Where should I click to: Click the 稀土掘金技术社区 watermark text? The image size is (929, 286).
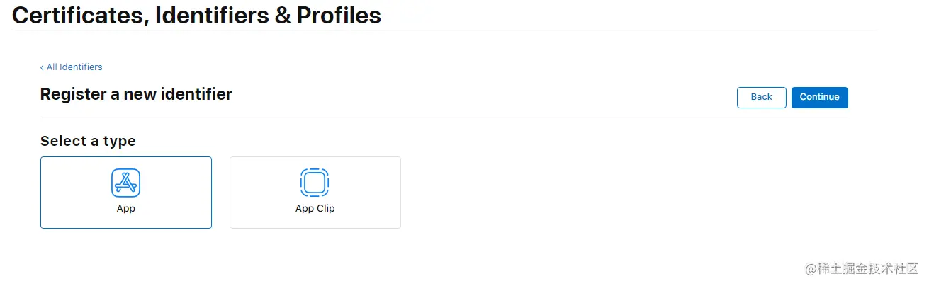[867, 269]
